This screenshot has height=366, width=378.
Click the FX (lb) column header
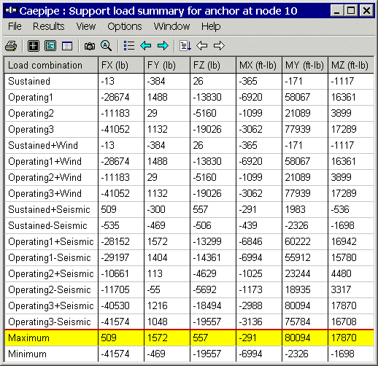click(121, 65)
